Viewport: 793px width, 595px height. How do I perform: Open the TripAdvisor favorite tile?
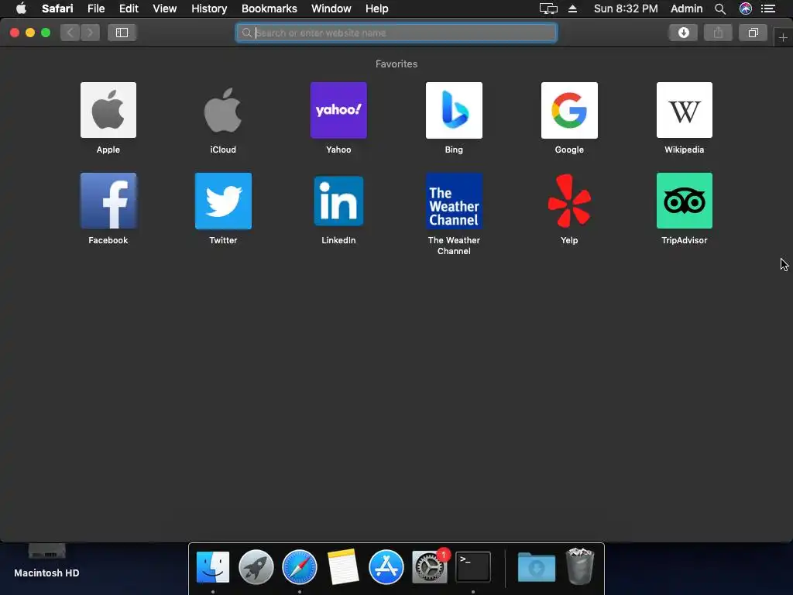tap(685, 201)
